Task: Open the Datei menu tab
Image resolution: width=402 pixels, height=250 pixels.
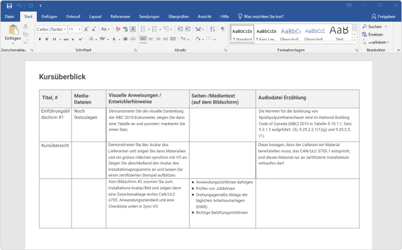Action: [10, 17]
